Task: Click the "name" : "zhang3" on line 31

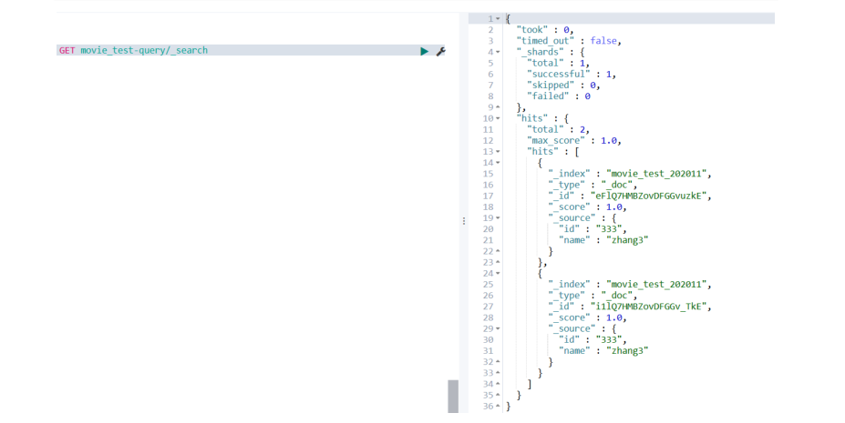Action: [x=603, y=351]
